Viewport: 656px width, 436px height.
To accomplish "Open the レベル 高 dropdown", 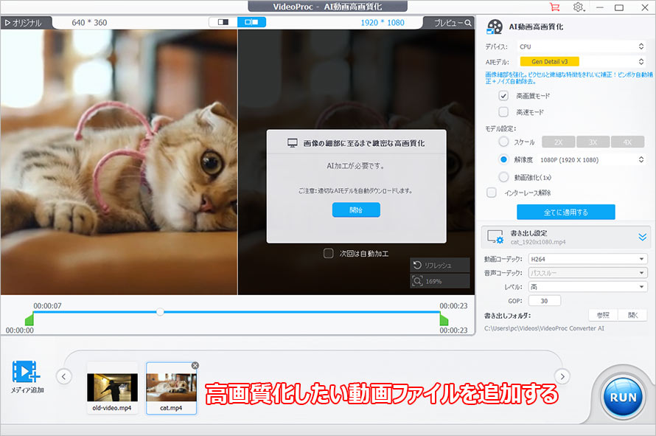I will (587, 286).
